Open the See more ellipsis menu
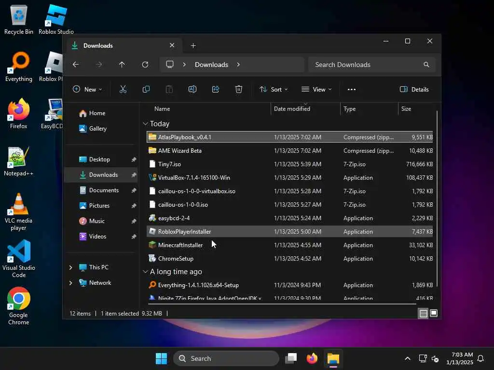The height and width of the screenshot is (370, 494). pyautogui.click(x=352, y=89)
